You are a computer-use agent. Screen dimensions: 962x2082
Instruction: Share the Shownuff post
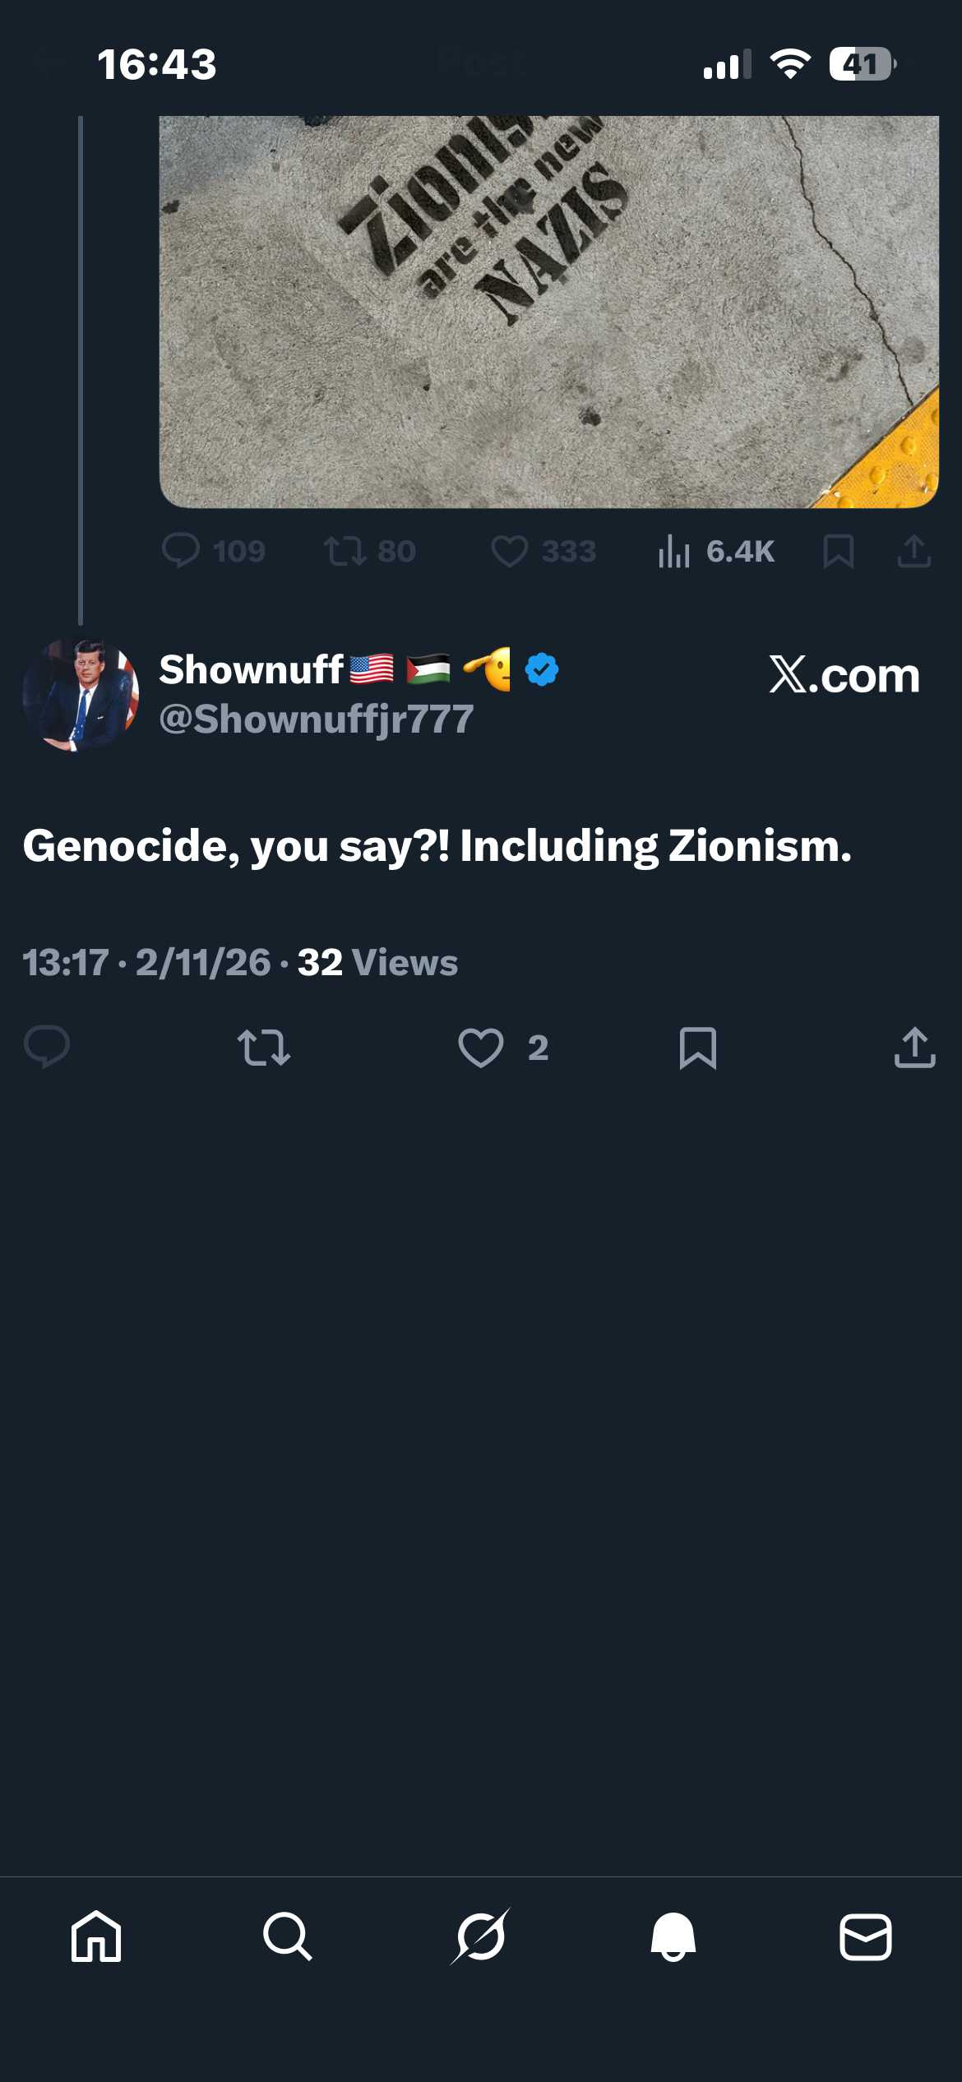click(x=914, y=1048)
